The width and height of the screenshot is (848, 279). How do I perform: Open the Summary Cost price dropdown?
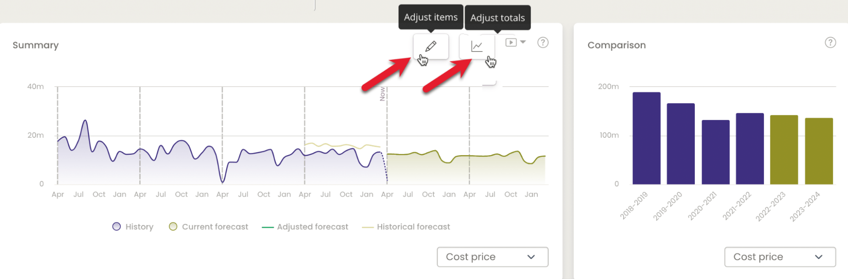coord(492,257)
